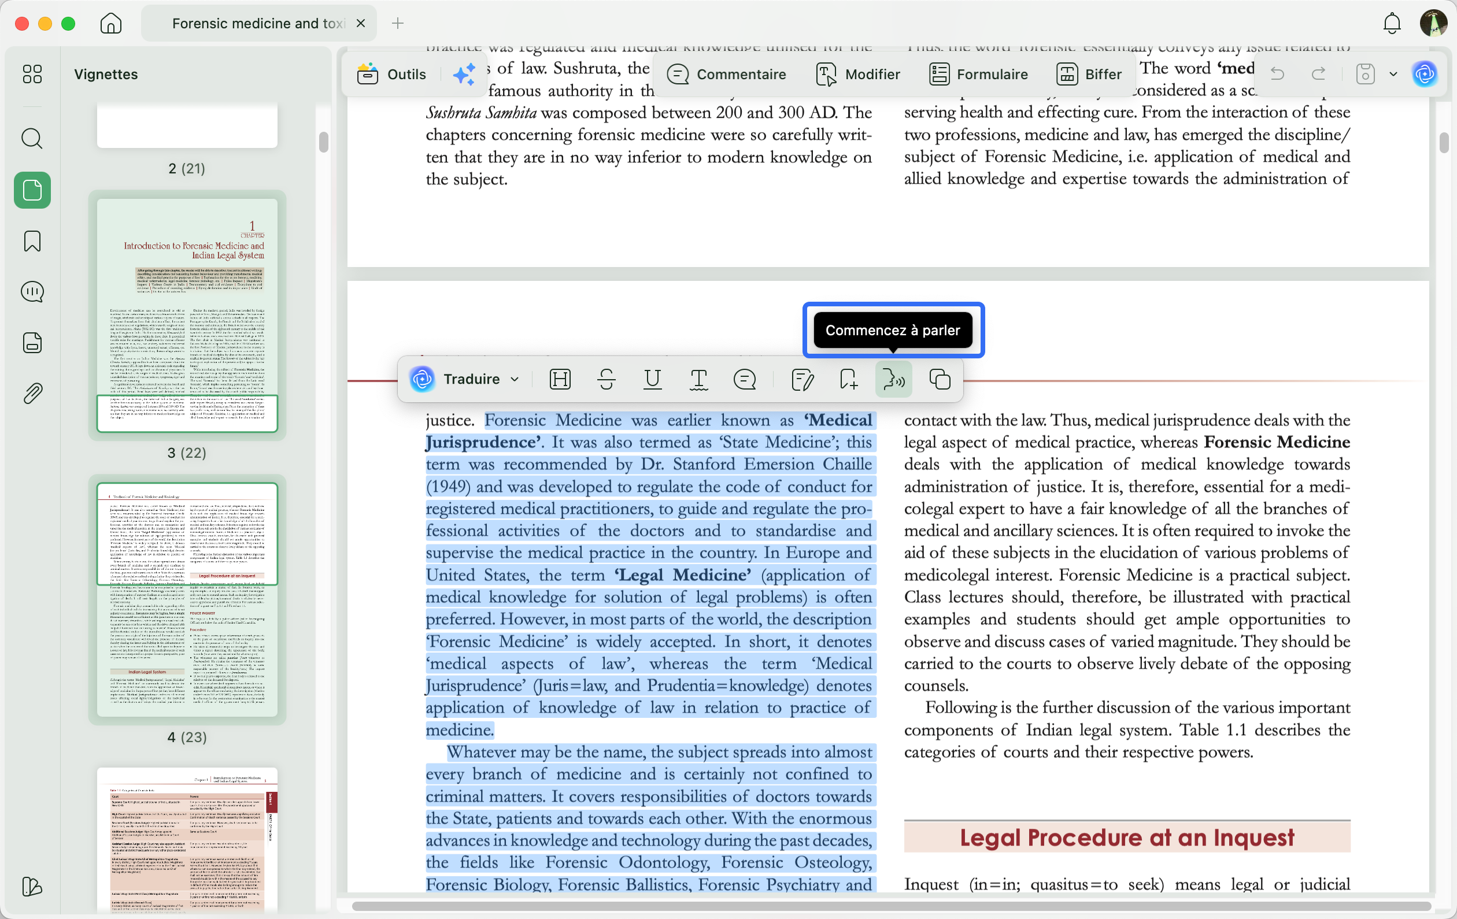The image size is (1457, 919).
Task: Switch to Biffer redaction mode
Action: pyautogui.click(x=1089, y=75)
